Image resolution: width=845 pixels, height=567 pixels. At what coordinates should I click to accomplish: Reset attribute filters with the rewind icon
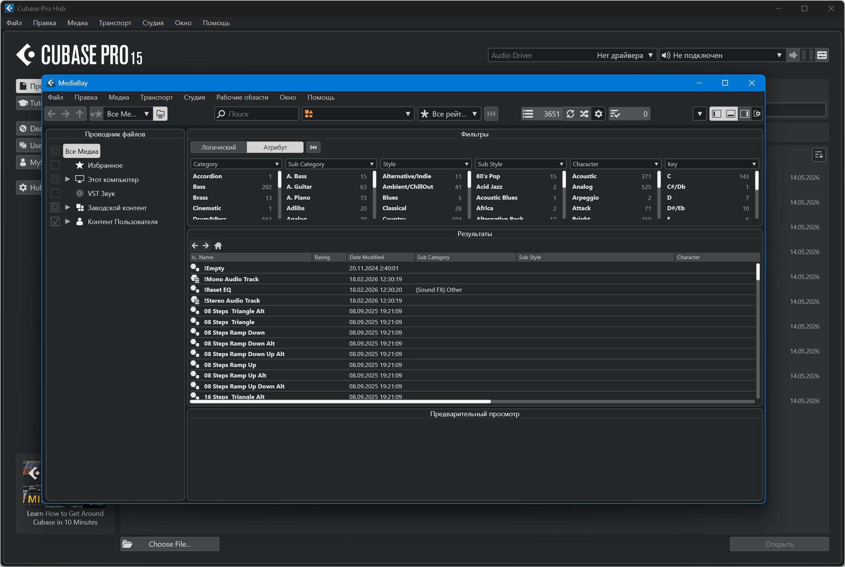point(314,147)
